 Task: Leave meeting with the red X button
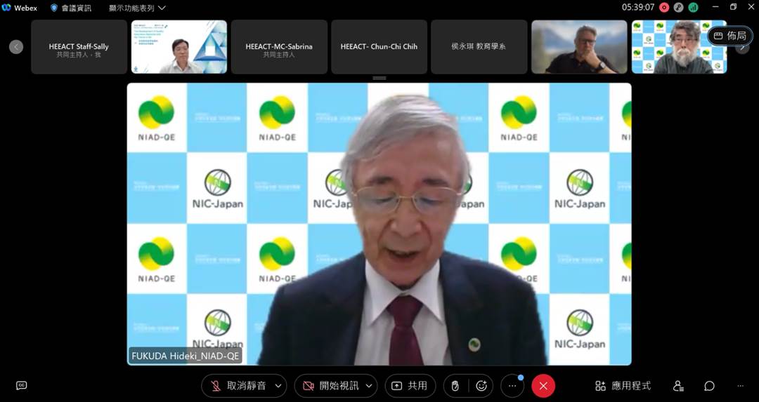pos(543,386)
